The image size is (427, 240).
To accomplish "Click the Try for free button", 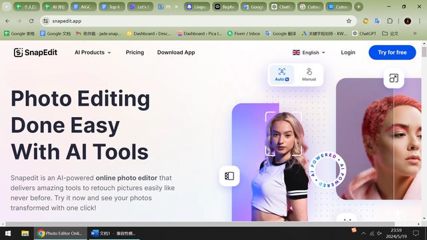I will click(x=392, y=53).
